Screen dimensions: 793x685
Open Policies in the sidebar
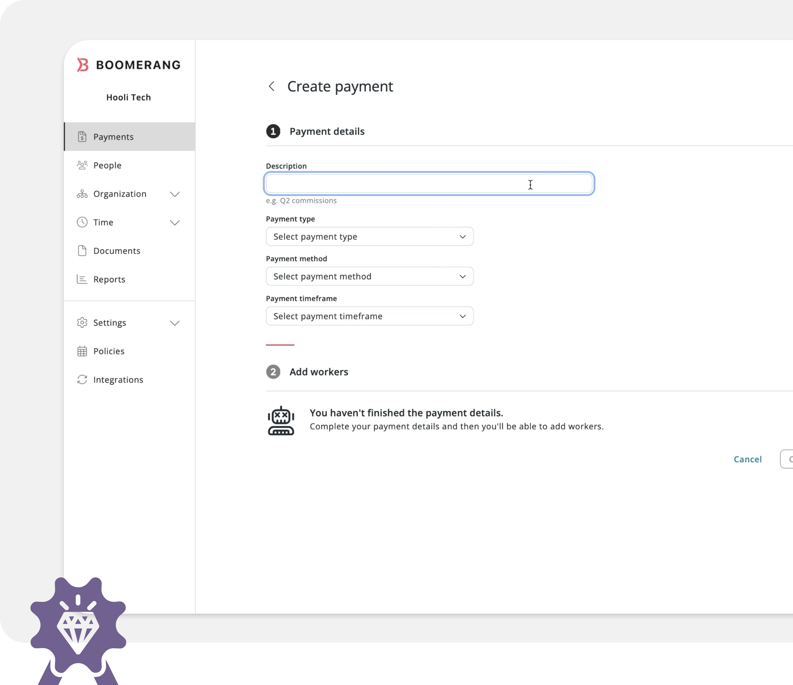point(130,351)
